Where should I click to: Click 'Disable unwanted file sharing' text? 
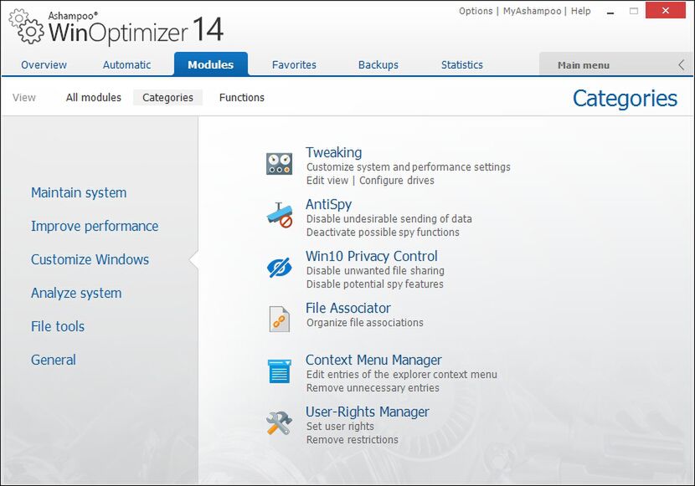point(375,270)
